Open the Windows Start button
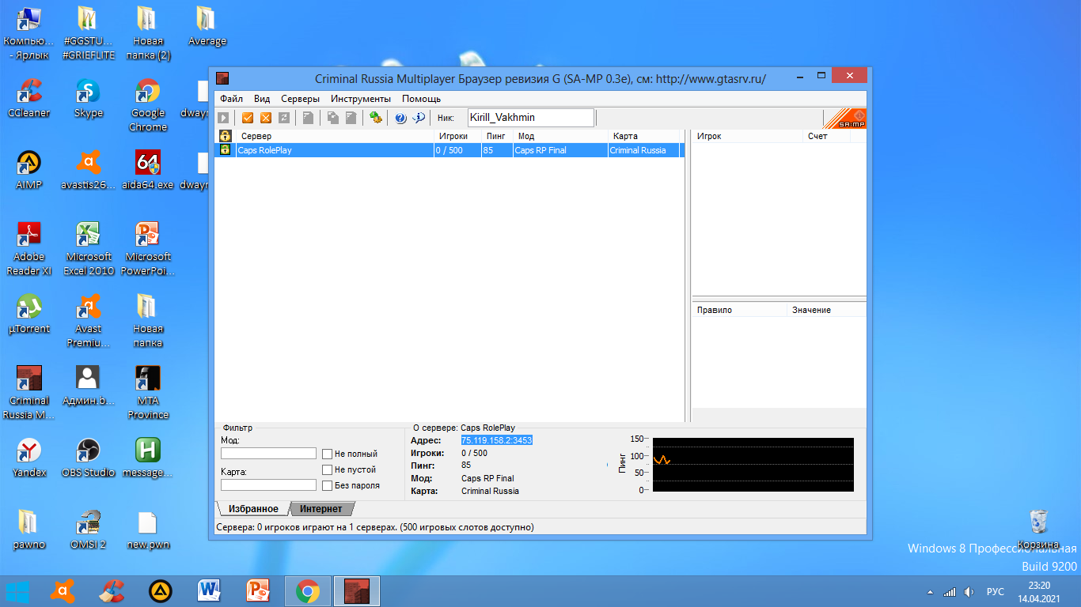This screenshot has height=607, width=1081. 17,591
